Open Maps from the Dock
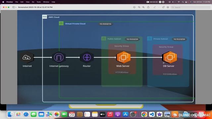The width and height of the screenshot is (212, 119). coord(49,114)
